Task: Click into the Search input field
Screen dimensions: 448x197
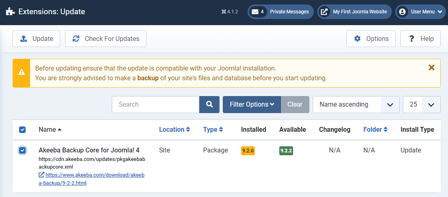Action: (155, 105)
